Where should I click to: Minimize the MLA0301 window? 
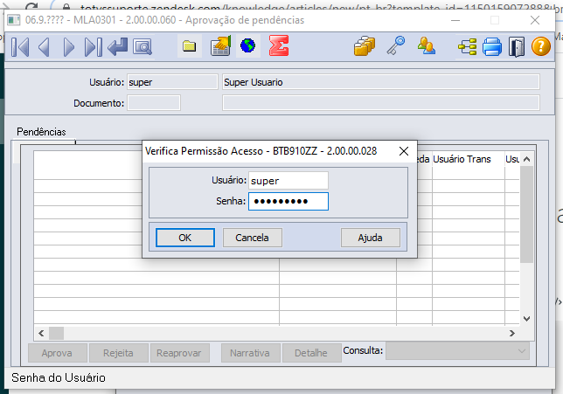click(455, 20)
